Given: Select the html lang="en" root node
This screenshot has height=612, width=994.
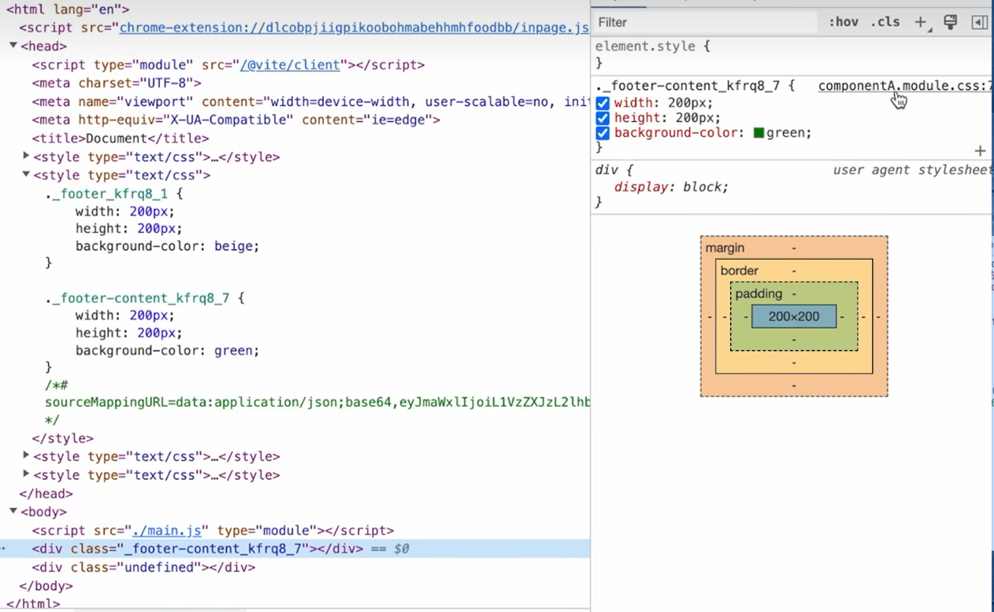Looking at the screenshot, I should pos(68,9).
